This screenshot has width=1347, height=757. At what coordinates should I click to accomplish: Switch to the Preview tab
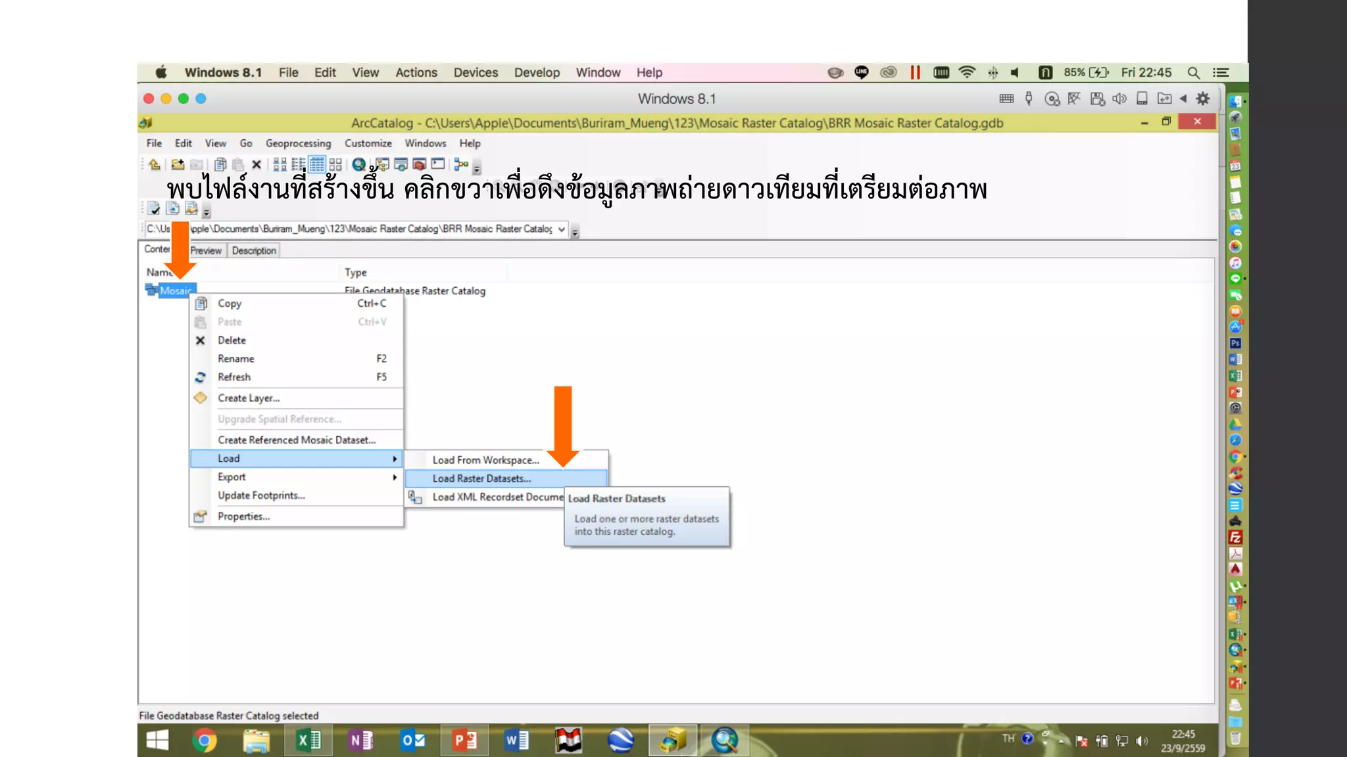pyautogui.click(x=206, y=250)
